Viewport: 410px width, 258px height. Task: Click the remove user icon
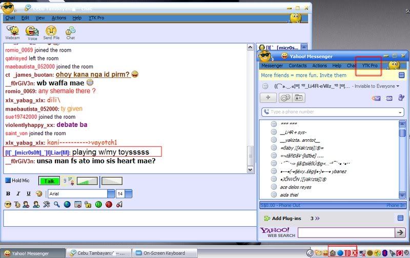(x=26, y=204)
